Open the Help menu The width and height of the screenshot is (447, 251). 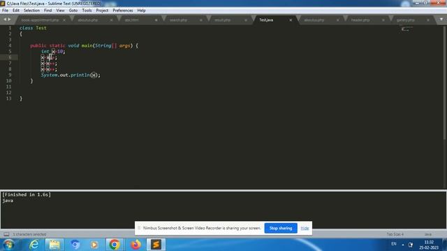point(141,10)
